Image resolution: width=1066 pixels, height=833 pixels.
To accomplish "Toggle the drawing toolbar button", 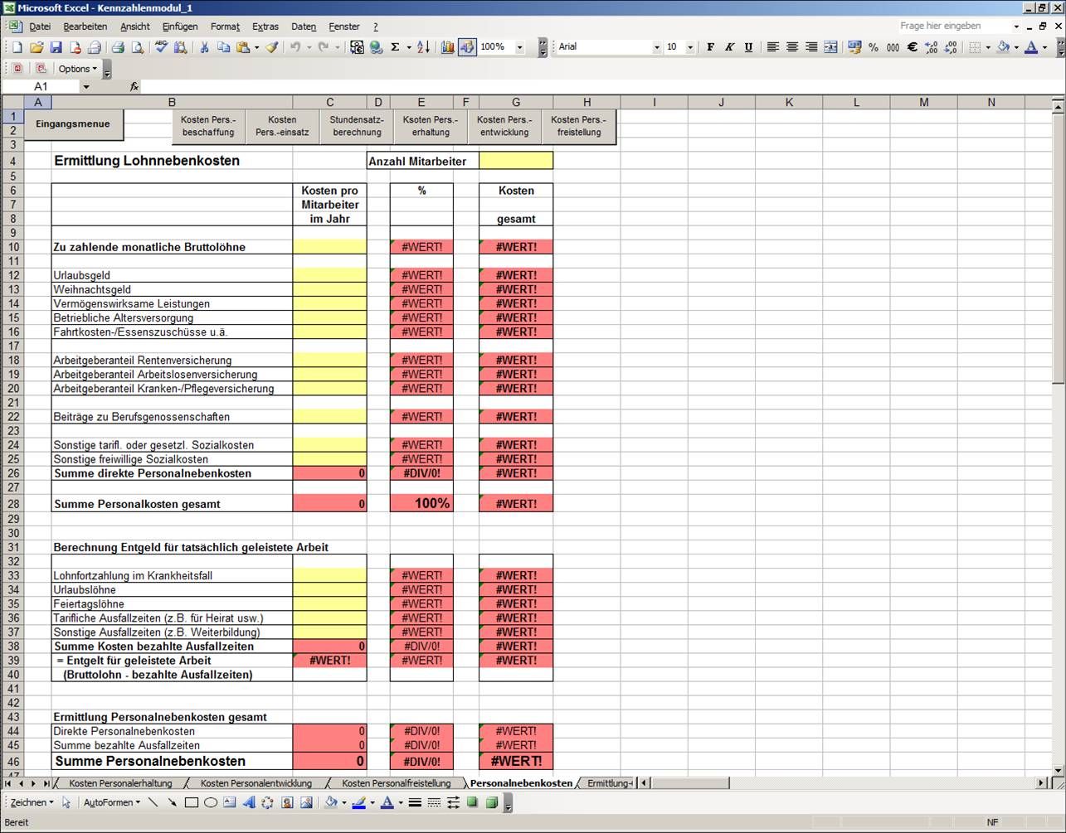I will click(467, 47).
